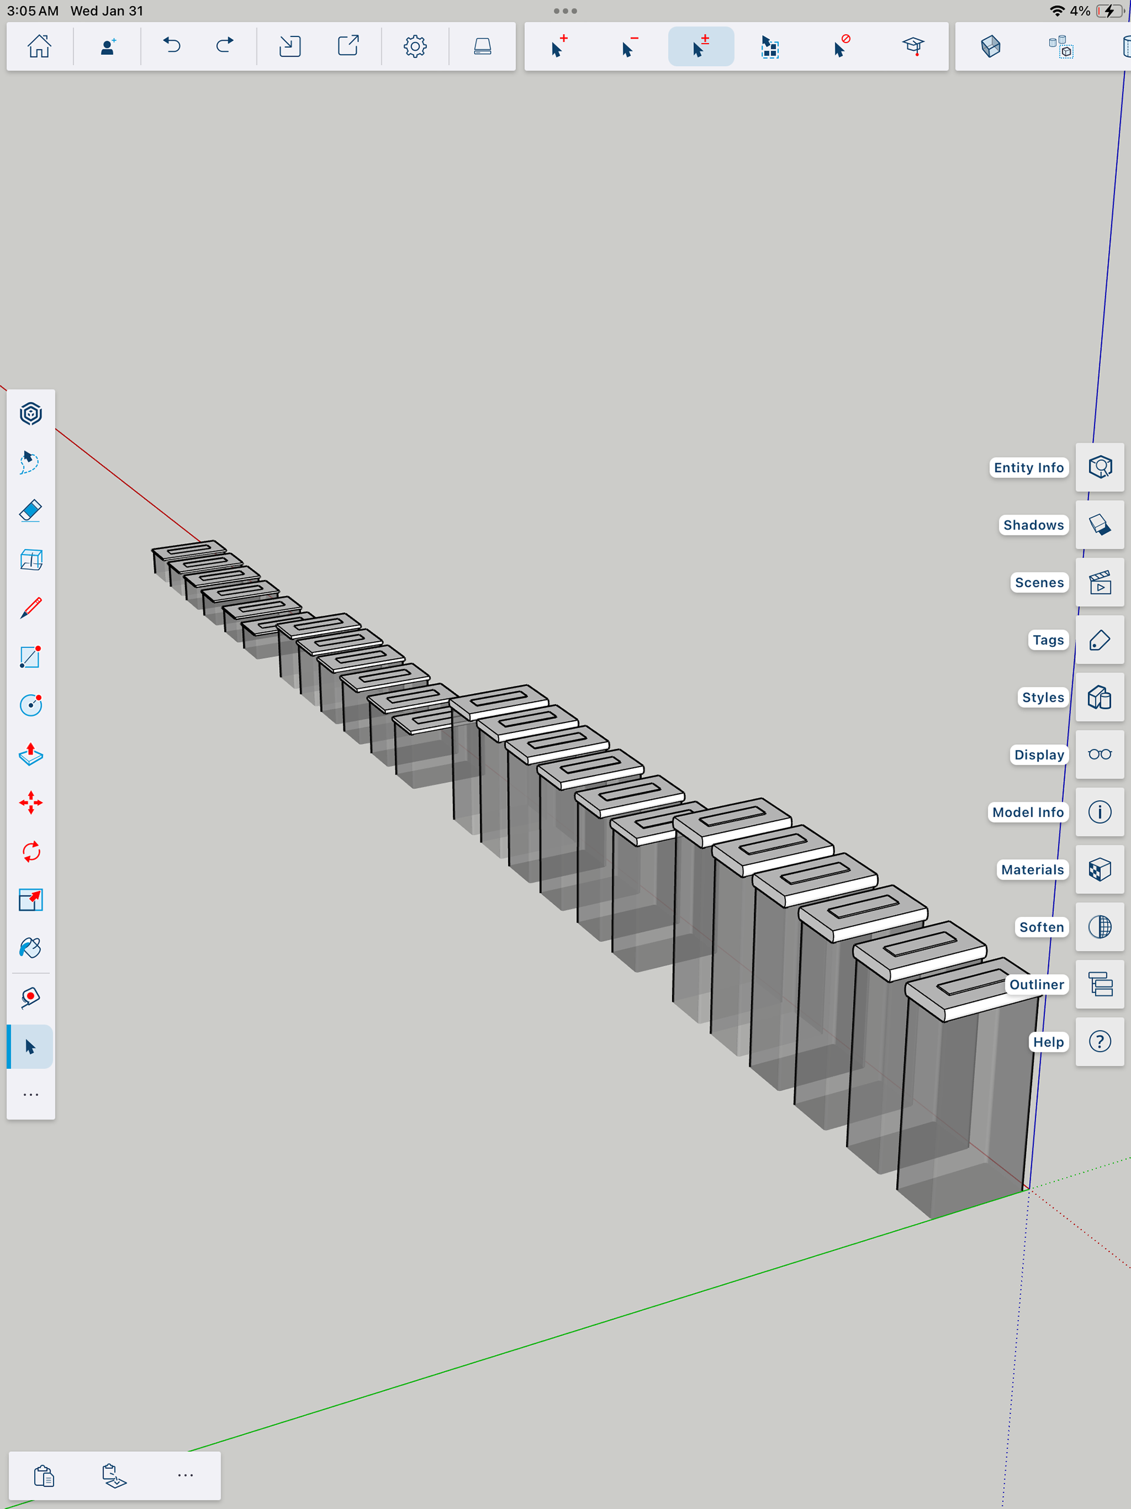
Task: Select the Rotate tool
Action: (x=31, y=851)
